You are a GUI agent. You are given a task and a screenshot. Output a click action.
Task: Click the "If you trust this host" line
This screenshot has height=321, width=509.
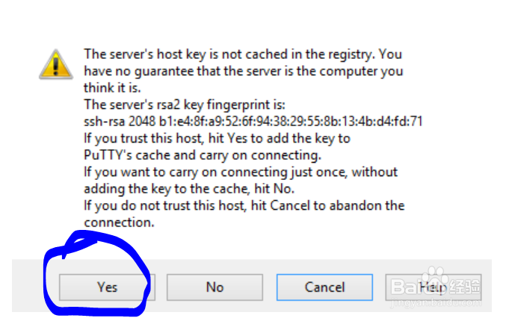tap(217, 138)
